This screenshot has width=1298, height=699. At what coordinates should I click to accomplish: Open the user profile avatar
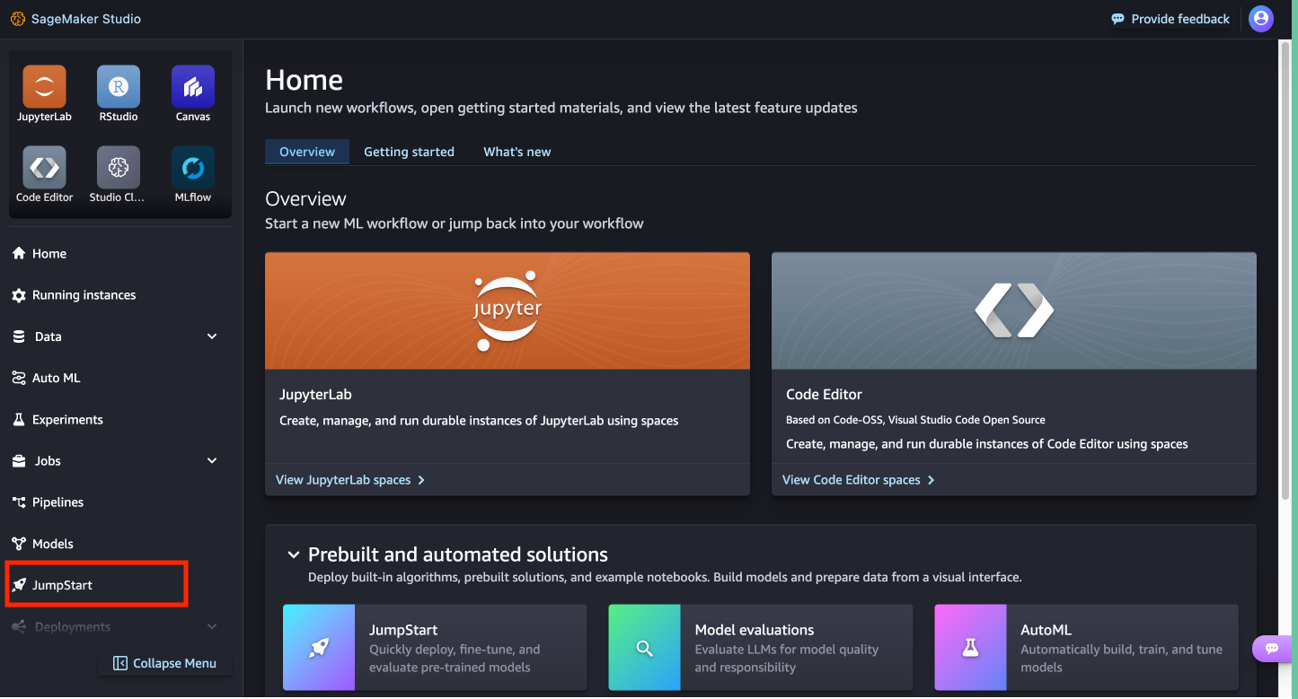coord(1261,19)
